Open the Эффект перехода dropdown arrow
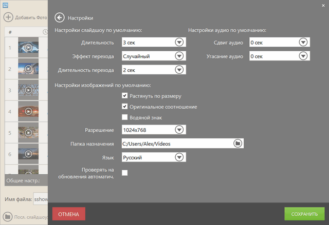The image size is (329, 225). 179,56
